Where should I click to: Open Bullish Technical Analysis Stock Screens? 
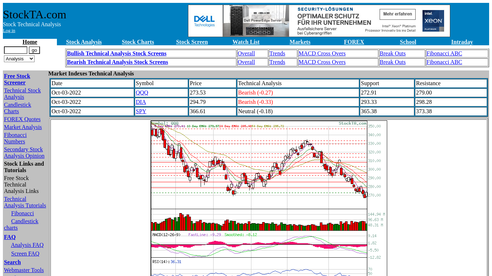click(x=116, y=54)
